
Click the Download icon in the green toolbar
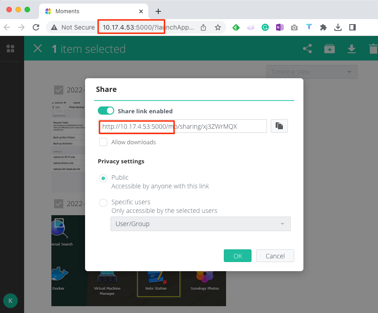tap(351, 48)
